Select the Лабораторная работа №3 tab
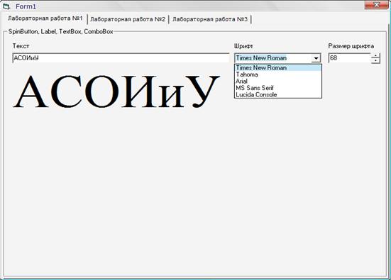This screenshot has width=391, height=280. pyautogui.click(x=210, y=19)
